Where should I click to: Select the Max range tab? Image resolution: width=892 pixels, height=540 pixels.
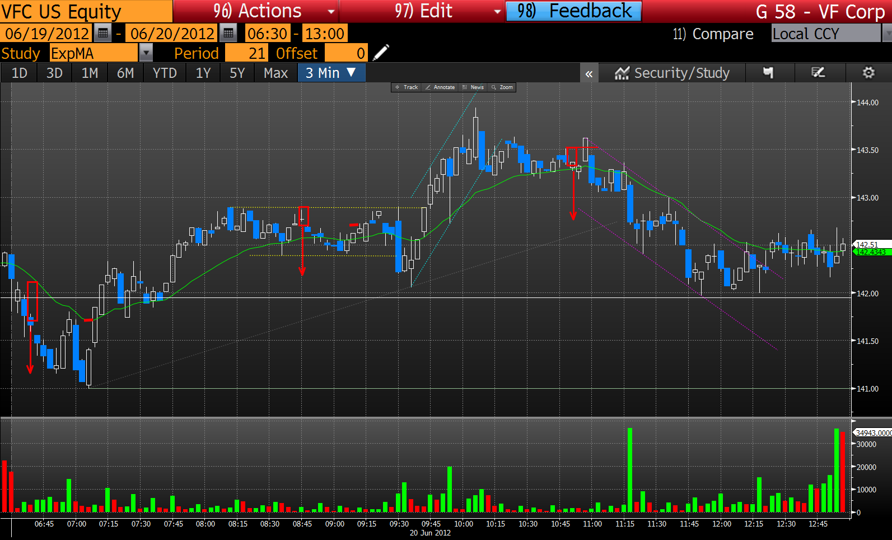(x=275, y=73)
